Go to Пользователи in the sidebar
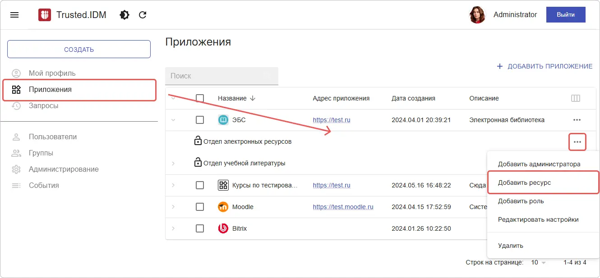Screen dimensions: 600x278 [52, 137]
